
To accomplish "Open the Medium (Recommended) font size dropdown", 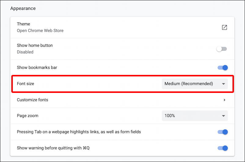I will point(195,84).
